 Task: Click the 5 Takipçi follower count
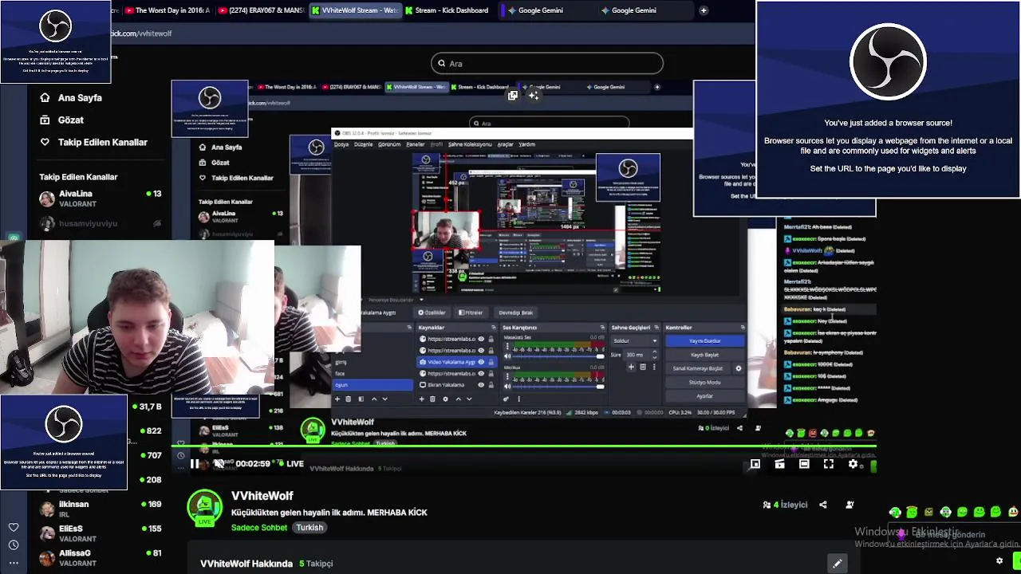click(316, 564)
